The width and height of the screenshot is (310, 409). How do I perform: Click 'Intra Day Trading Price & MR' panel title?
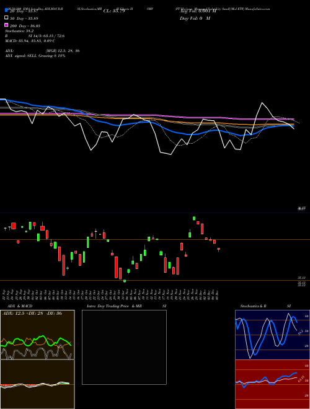[114, 306]
